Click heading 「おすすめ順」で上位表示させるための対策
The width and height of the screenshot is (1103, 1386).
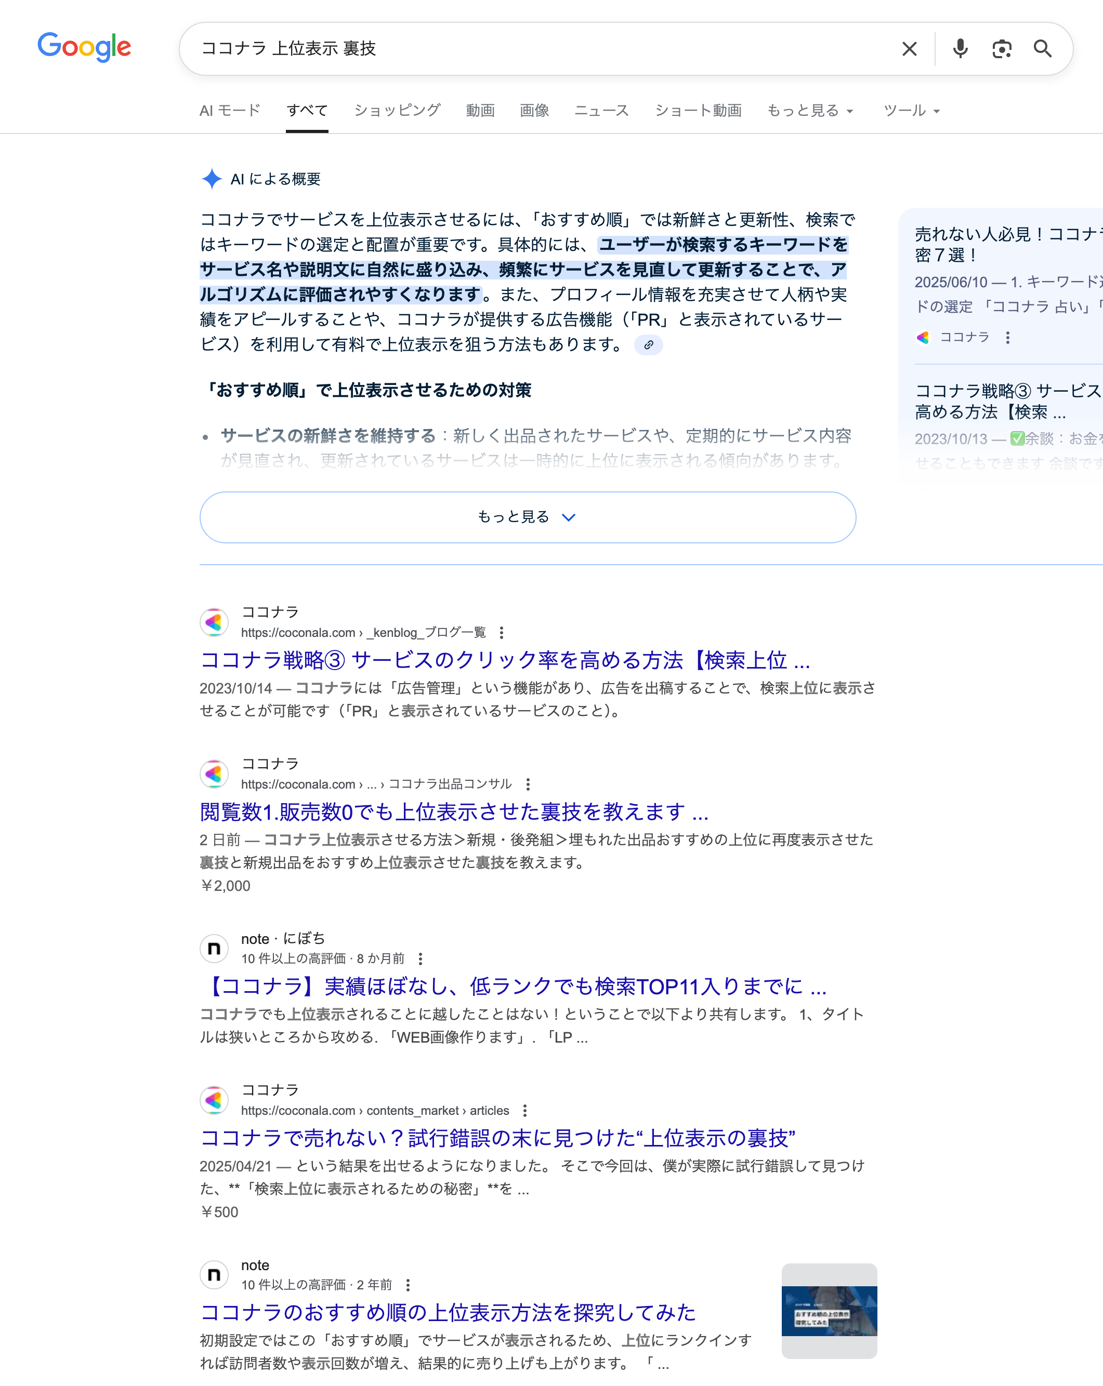(366, 390)
